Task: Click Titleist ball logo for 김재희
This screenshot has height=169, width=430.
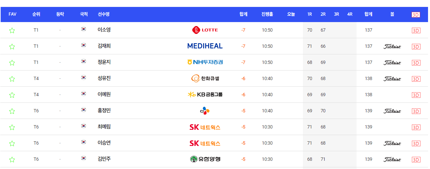Action: [x=392, y=46]
